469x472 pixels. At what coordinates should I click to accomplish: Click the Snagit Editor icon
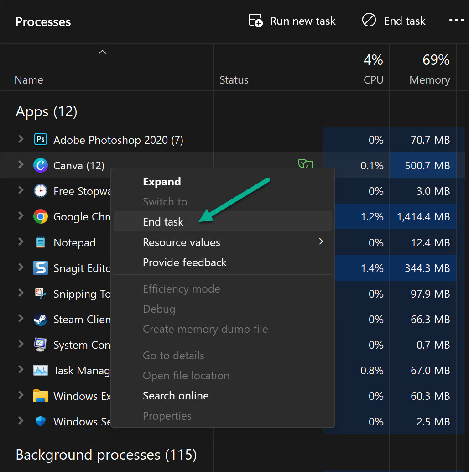41,268
